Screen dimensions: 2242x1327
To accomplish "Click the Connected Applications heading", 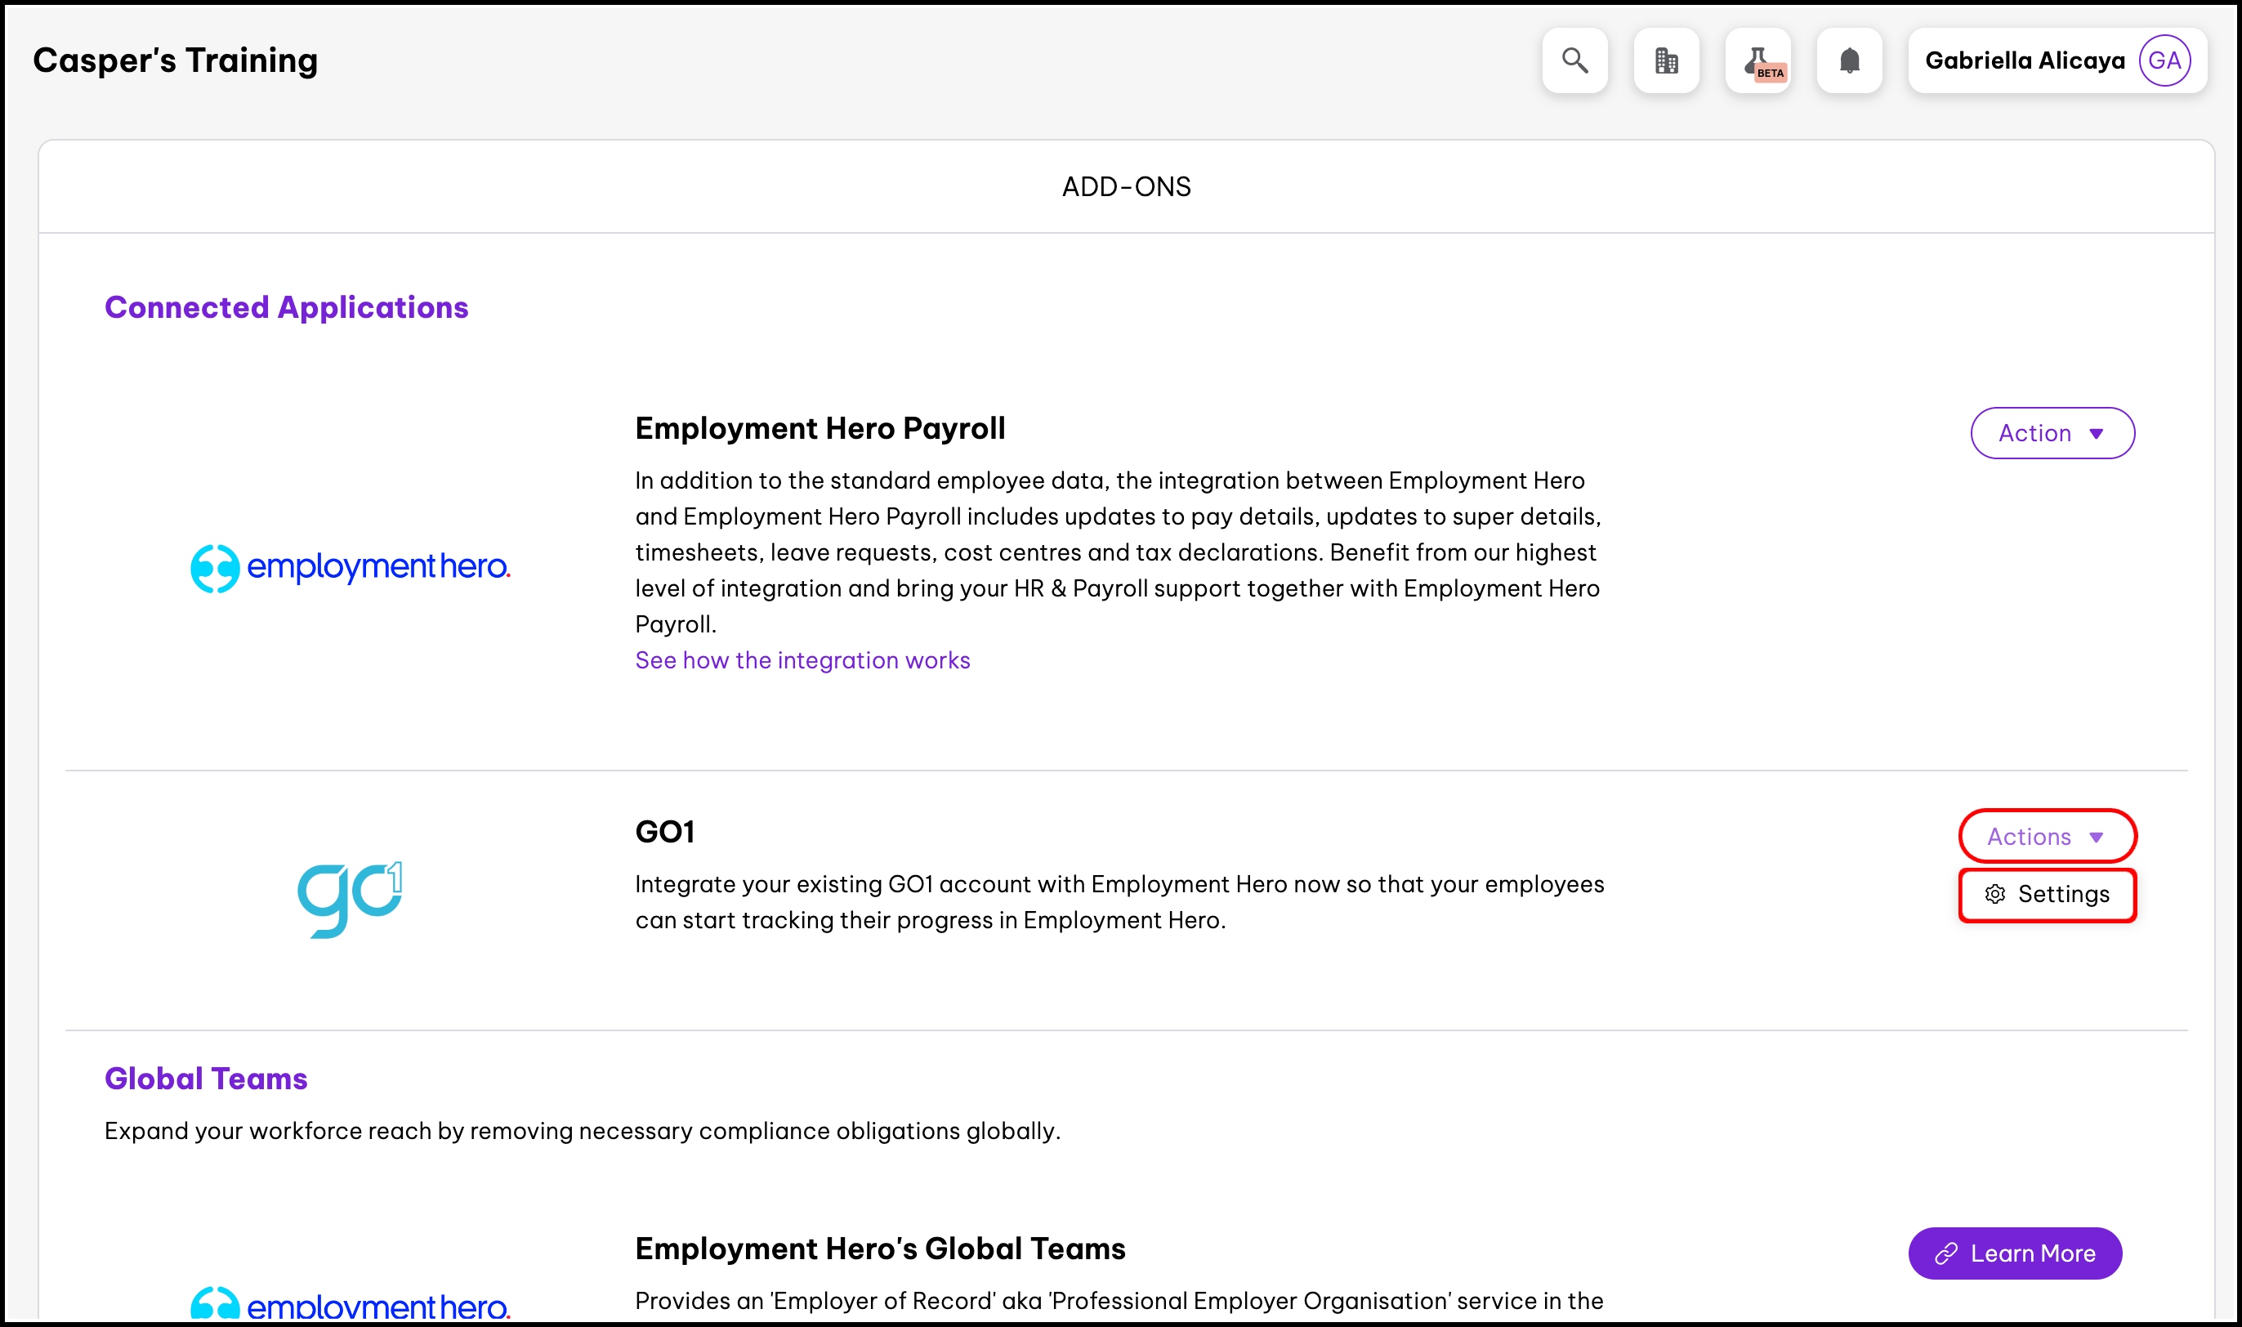I will [286, 307].
